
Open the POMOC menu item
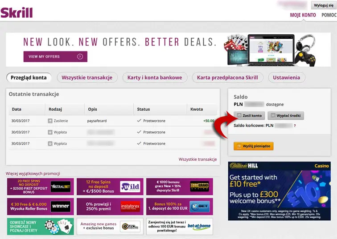(329, 15)
